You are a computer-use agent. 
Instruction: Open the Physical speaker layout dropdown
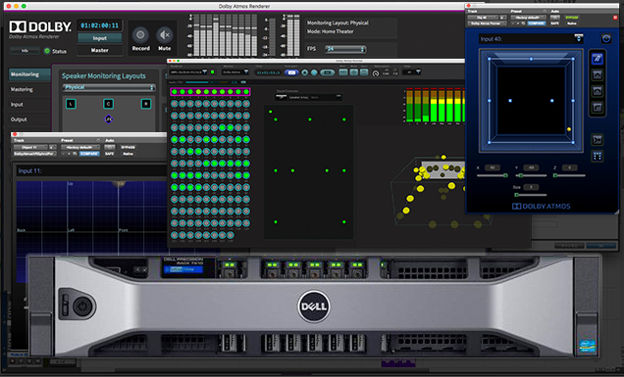click(109, 87)
